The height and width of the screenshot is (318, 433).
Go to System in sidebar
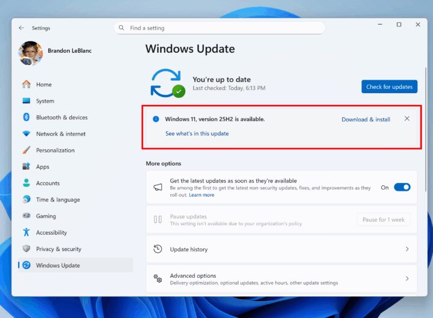[45, 101]
